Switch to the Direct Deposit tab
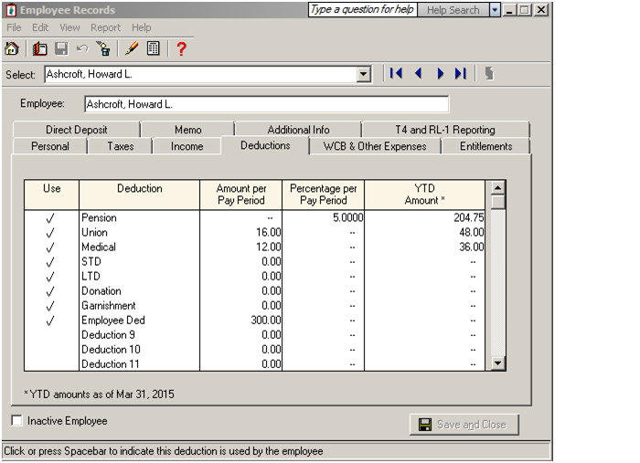 76,130
